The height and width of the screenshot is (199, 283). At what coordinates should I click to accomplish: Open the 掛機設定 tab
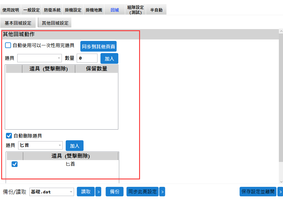coord(73,9)
